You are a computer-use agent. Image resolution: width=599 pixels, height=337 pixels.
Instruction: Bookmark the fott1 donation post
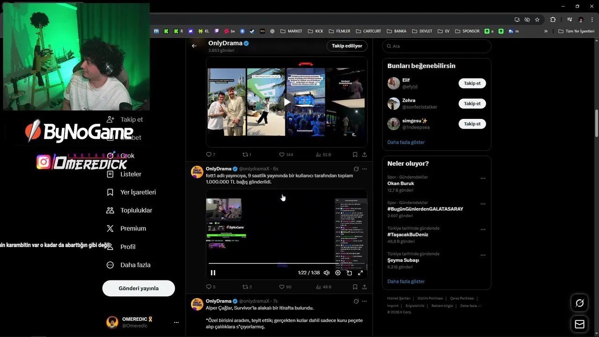pyautogui.click(x=355, y=287)
